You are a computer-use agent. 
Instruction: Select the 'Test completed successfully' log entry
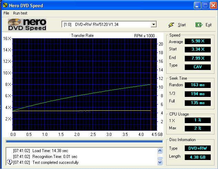[x=55, y=162]
